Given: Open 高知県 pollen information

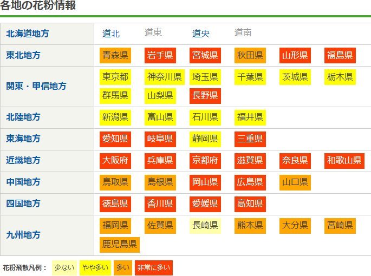Looking at the screenshot, I should (250, 203).
